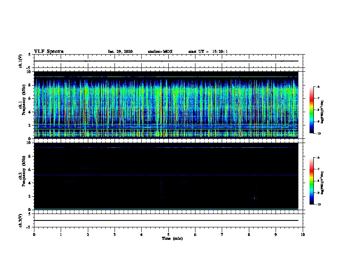This screenshot has width=341, height=263.
Task: Click the ch.3(V) waveform trace line
Action: [x=166, y=220]
